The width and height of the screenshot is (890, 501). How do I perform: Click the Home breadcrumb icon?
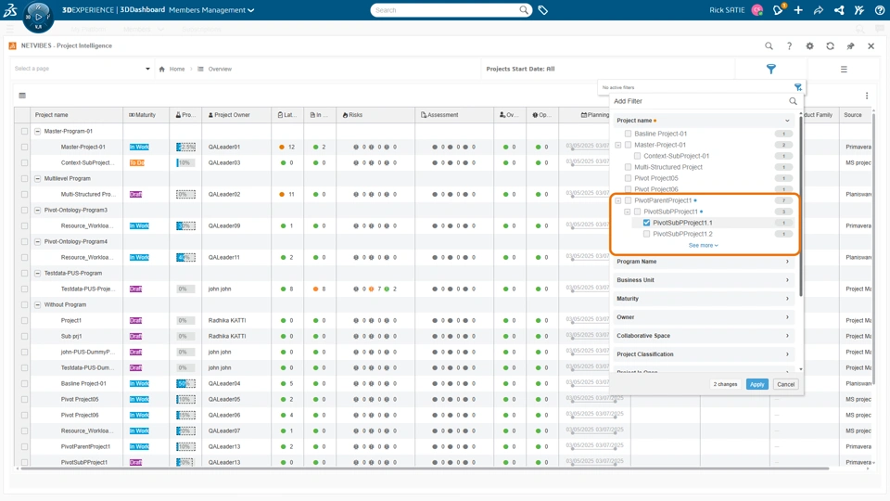tap(161, 70)
